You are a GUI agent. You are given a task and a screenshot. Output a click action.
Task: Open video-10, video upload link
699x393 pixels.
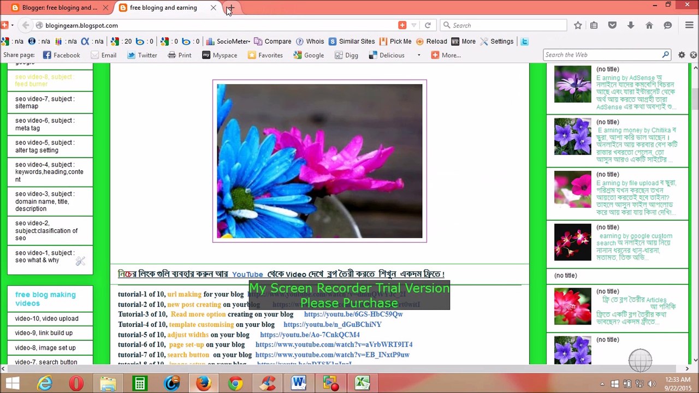pyautogui.click(x=46, y=319)
